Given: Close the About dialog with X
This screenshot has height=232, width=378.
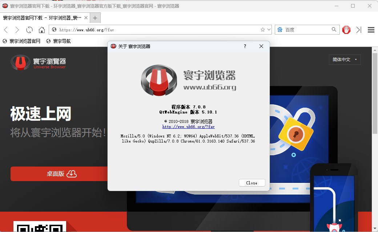Looking at the screenshot, I should tap(261, 46).
